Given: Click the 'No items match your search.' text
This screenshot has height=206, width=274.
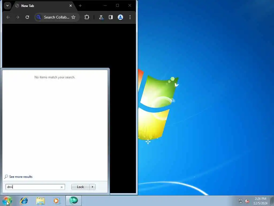Looking at the screenshot, I should pyautogui.click(x=55, y=77).
